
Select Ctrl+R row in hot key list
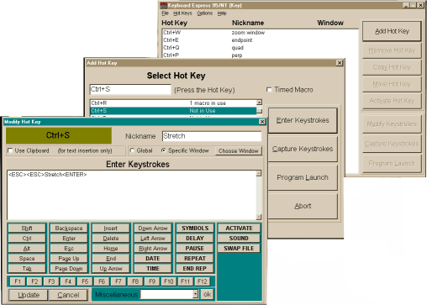173,103
